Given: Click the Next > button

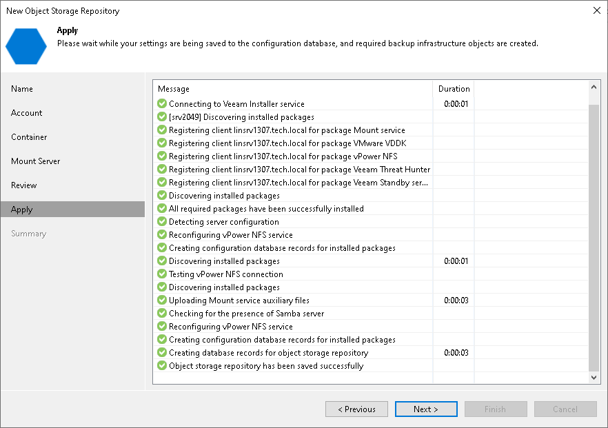Looking at the screenshot, I should [426, 409].
